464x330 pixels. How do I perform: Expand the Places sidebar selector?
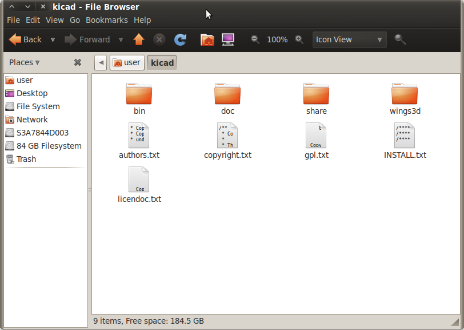(x=24, y=62)
